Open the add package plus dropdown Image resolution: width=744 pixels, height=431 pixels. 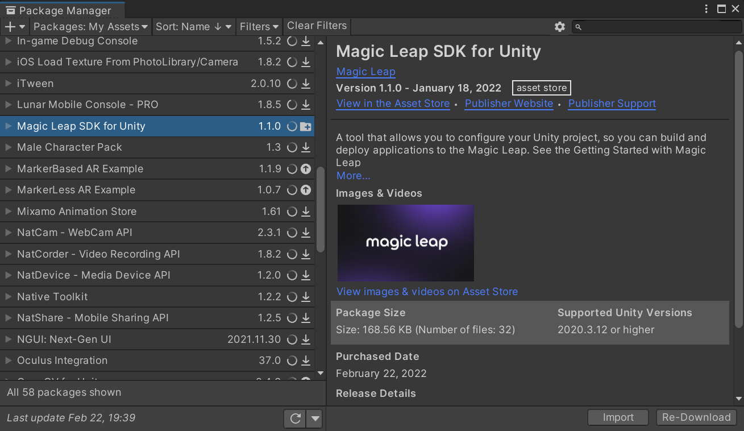[15, 27]
